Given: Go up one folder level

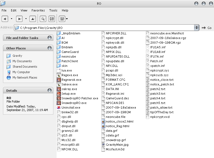Looking at the screenshot, I should point(33,19).
